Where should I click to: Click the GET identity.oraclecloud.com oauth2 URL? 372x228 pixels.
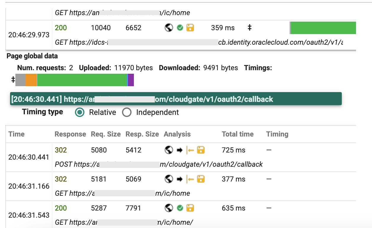point(199,43)
